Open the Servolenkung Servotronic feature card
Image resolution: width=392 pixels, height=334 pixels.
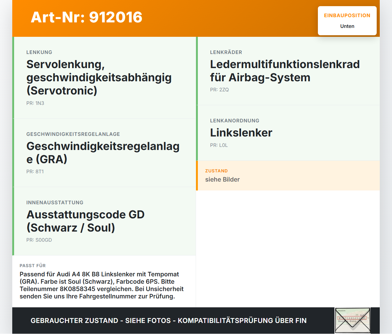pos(104,78)
